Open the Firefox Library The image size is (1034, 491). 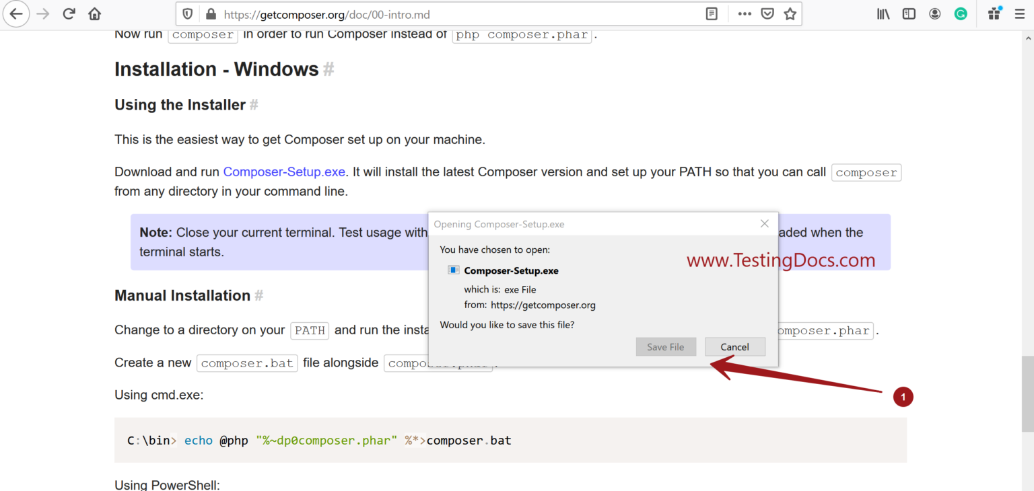coord(883,13)
